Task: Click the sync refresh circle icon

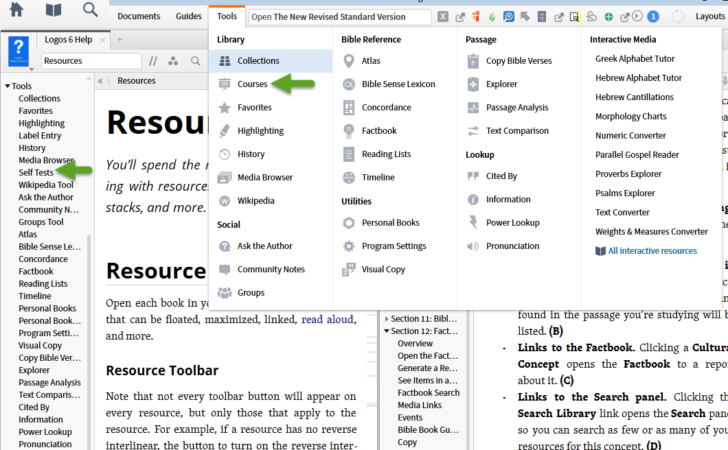Action: [x=677, y=16]
